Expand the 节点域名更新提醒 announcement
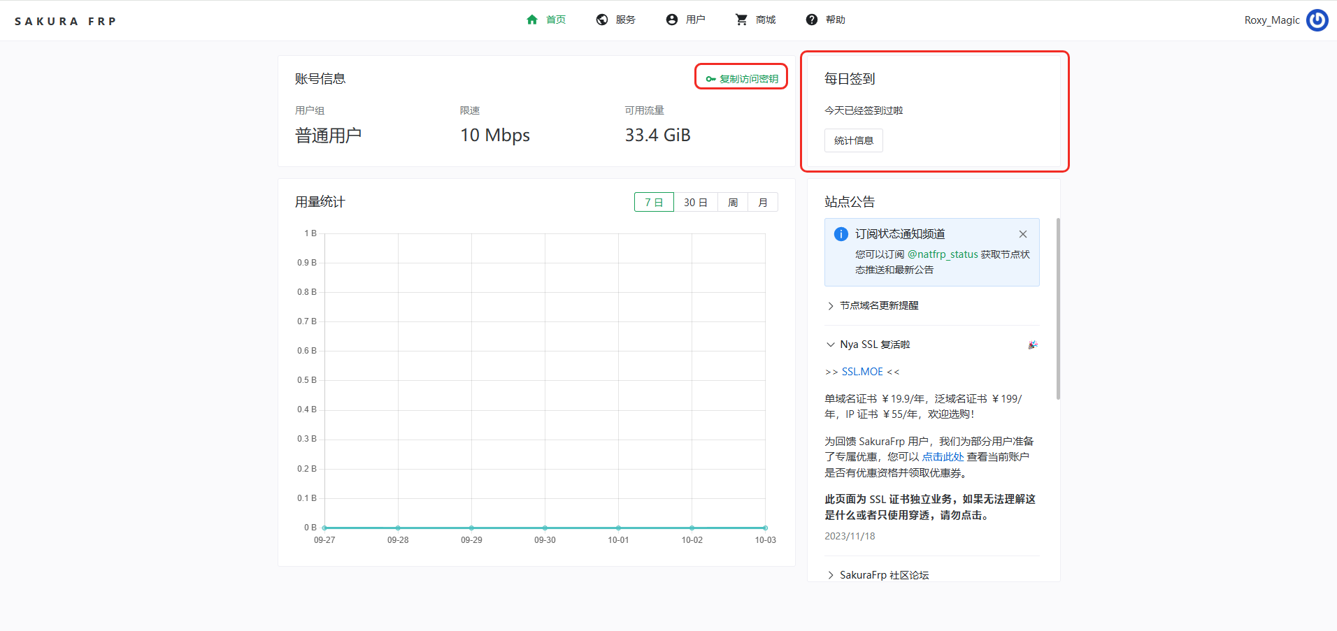 (x=879, y=305)
